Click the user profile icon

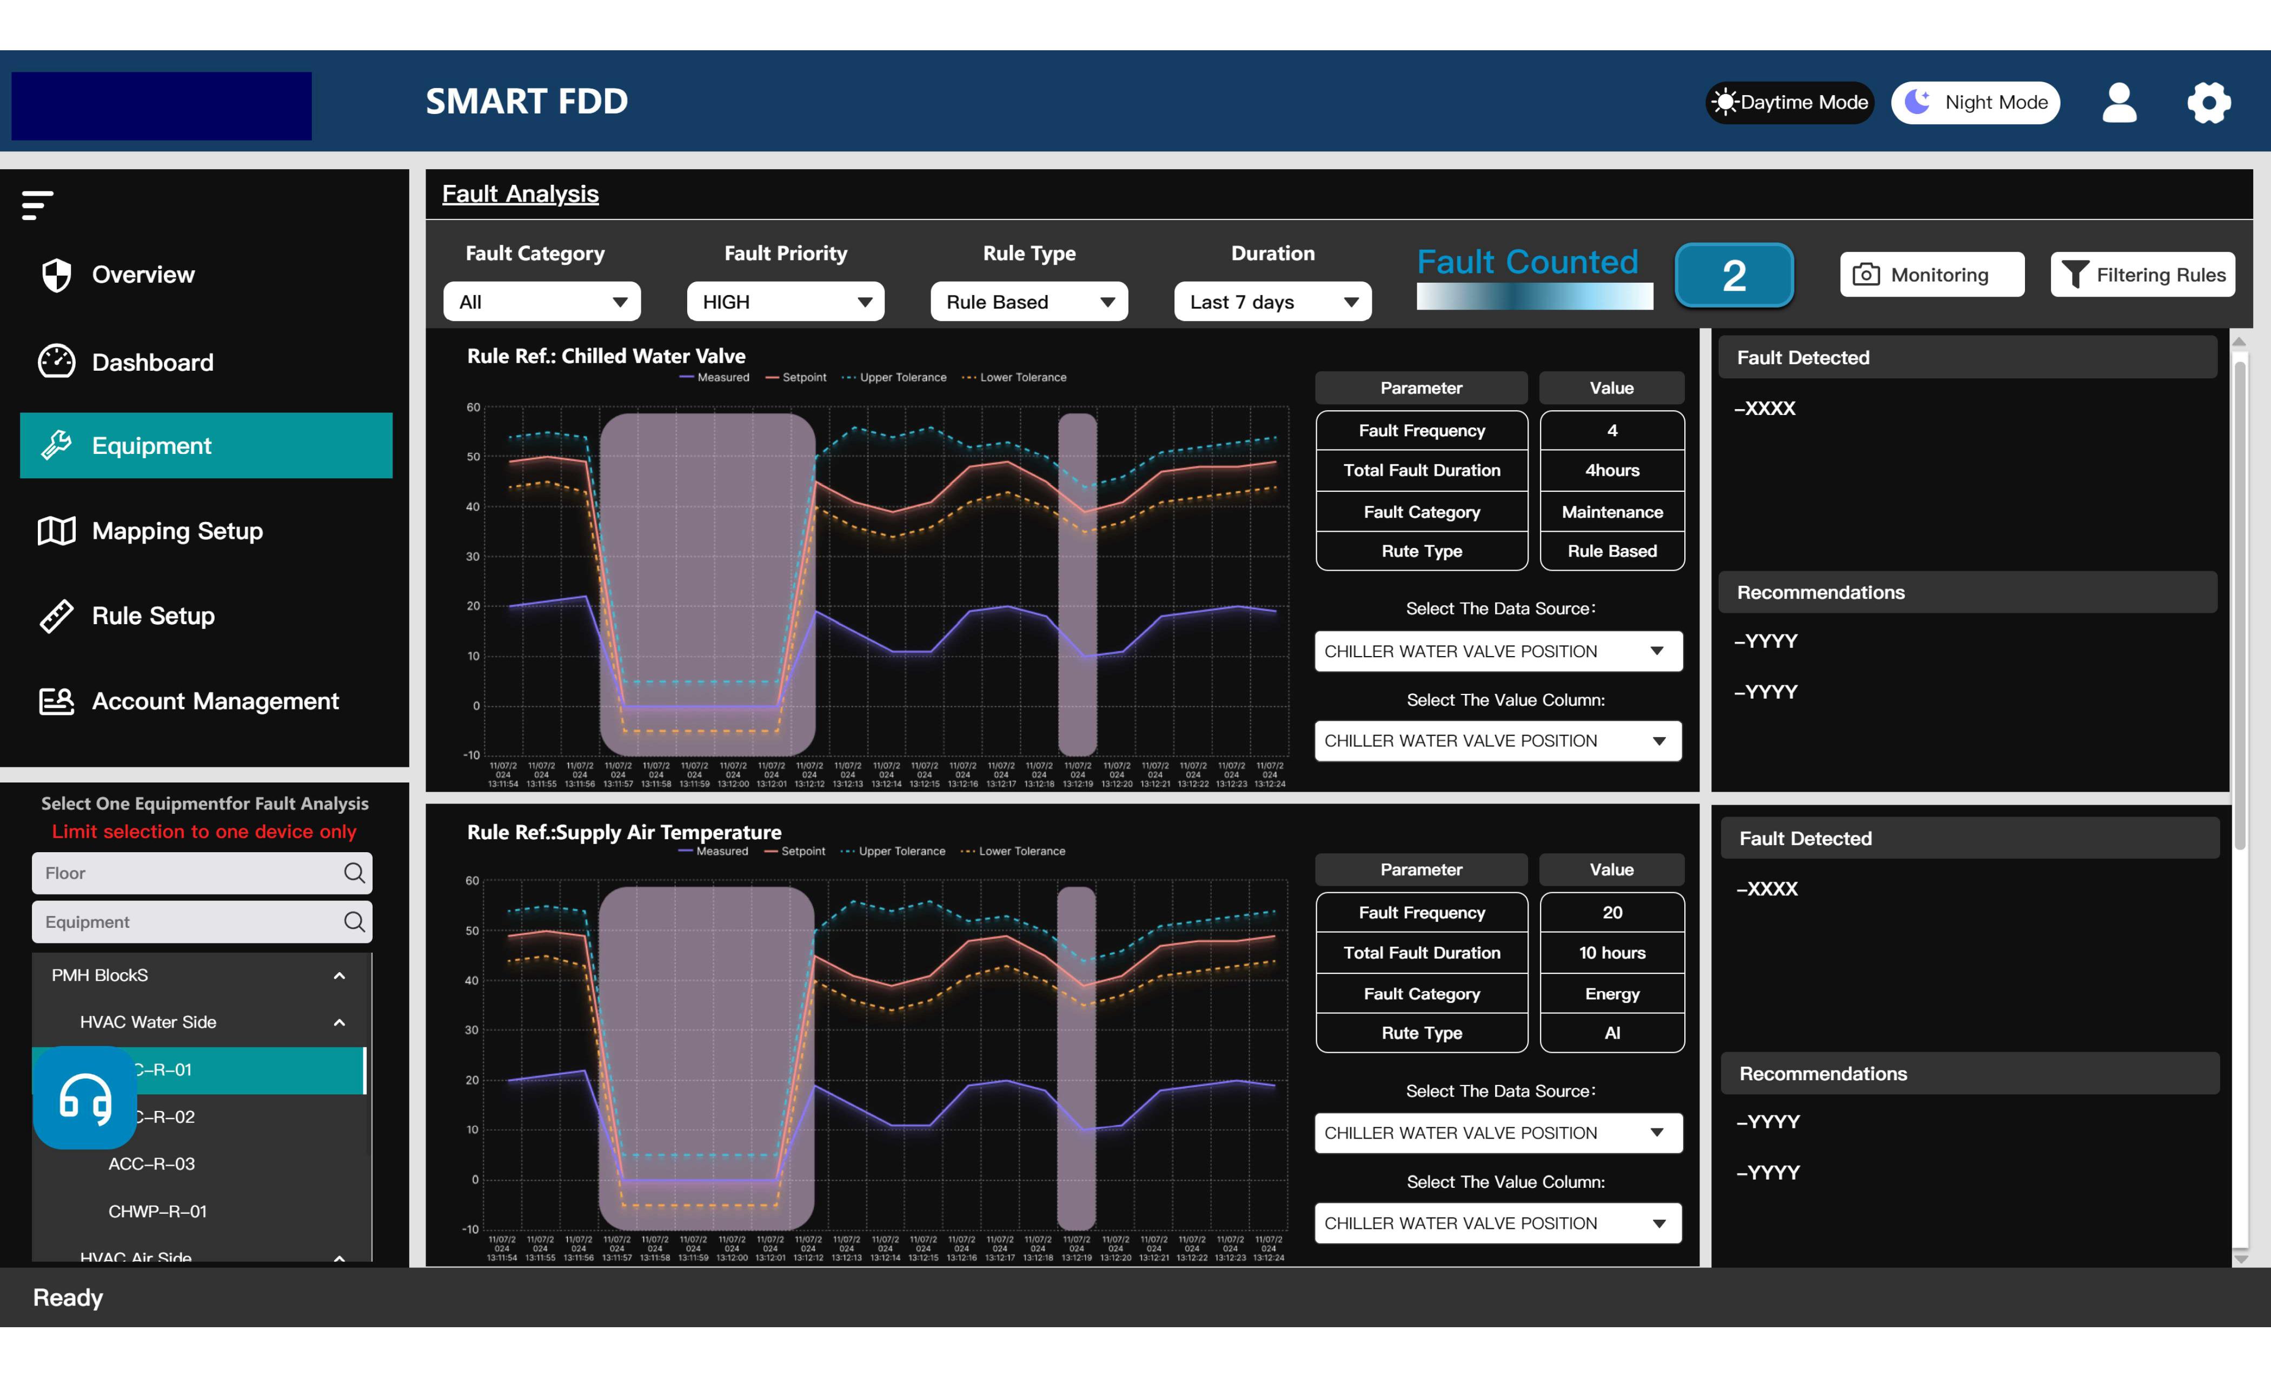tap(2120, 102)
